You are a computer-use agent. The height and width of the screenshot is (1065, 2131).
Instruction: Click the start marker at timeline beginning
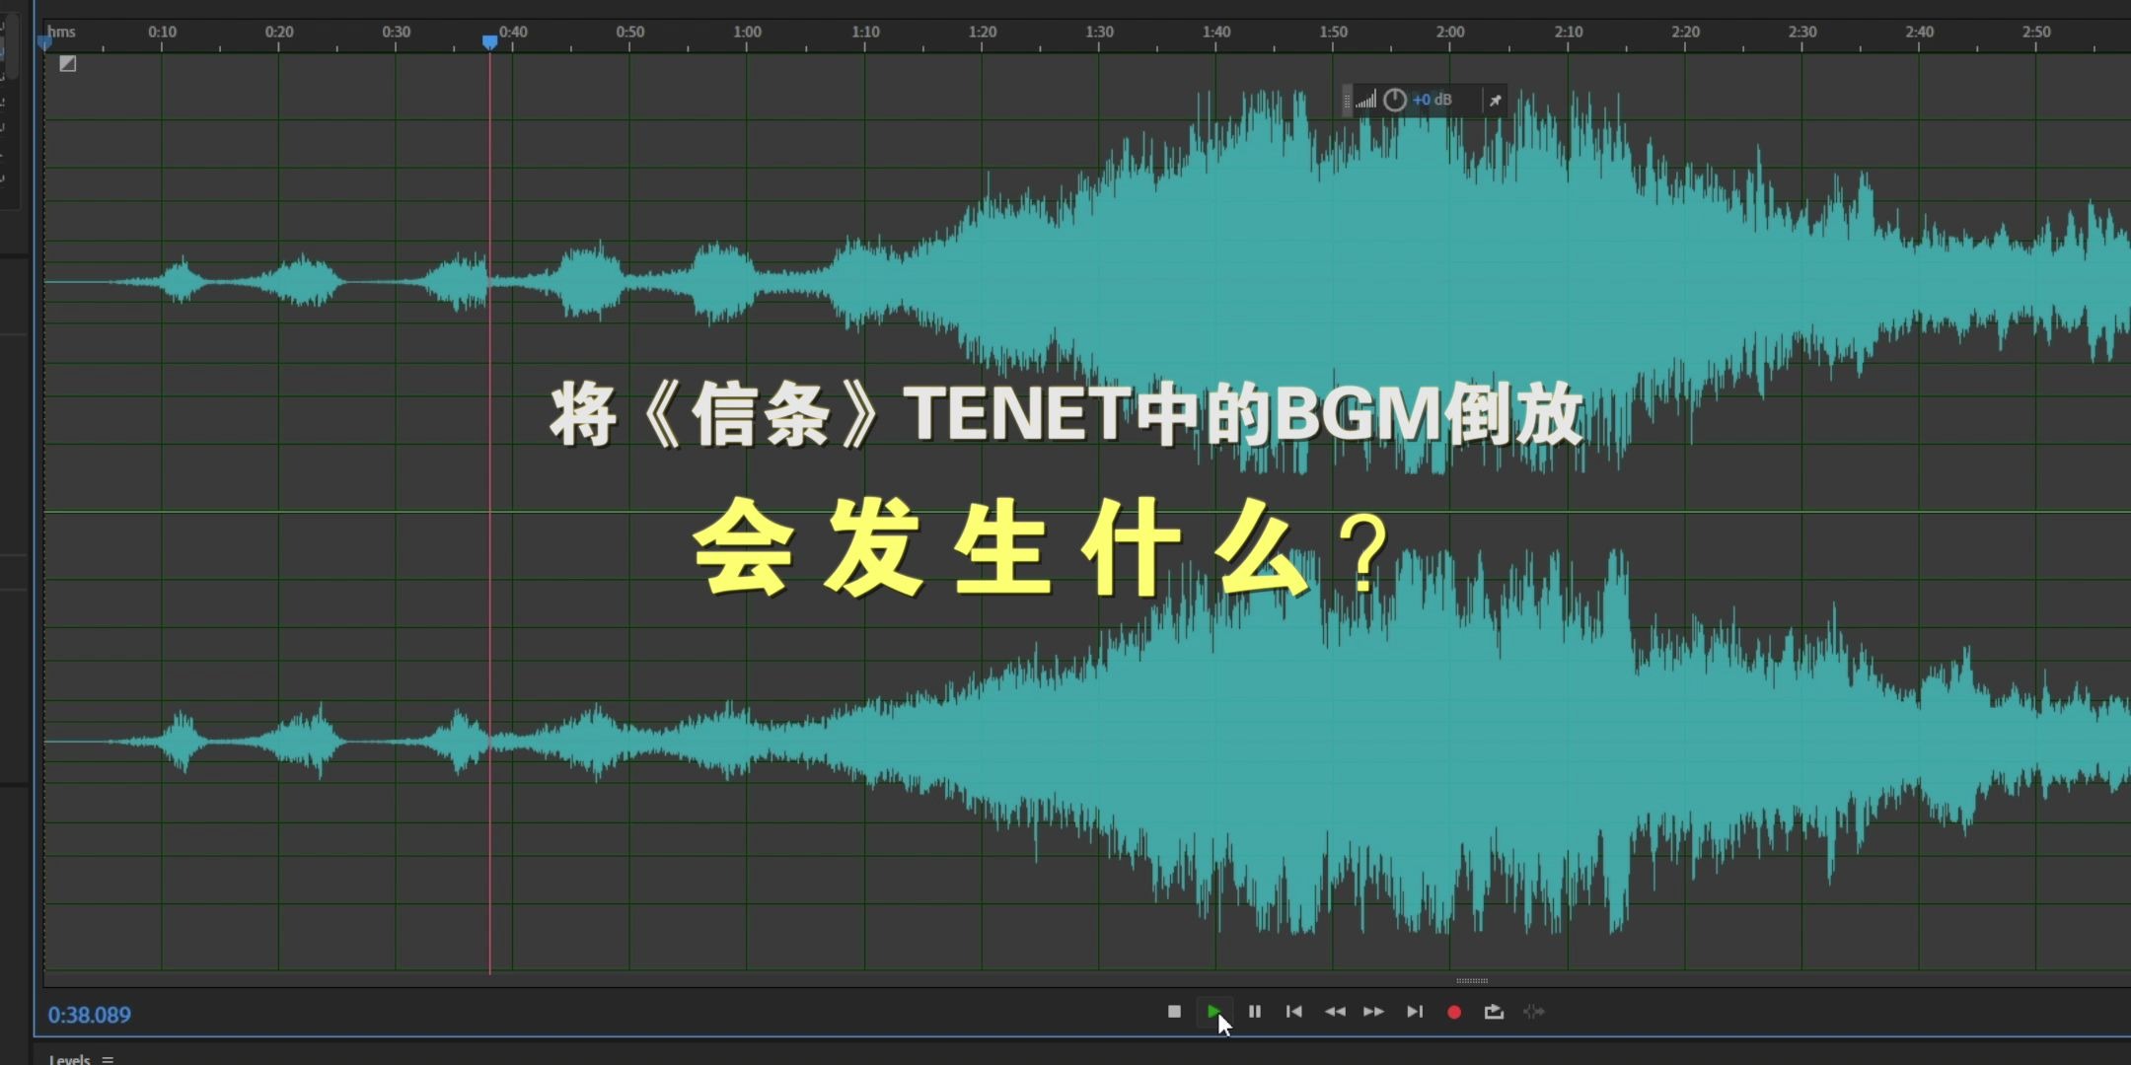click(x=44, y=42)
